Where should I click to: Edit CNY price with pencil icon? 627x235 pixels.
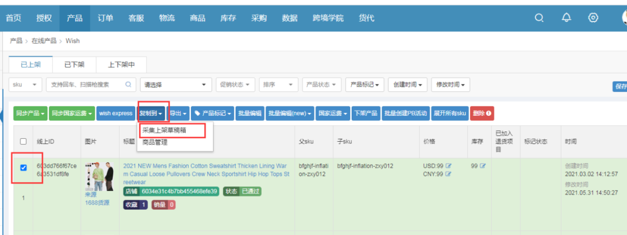(448, 174)
